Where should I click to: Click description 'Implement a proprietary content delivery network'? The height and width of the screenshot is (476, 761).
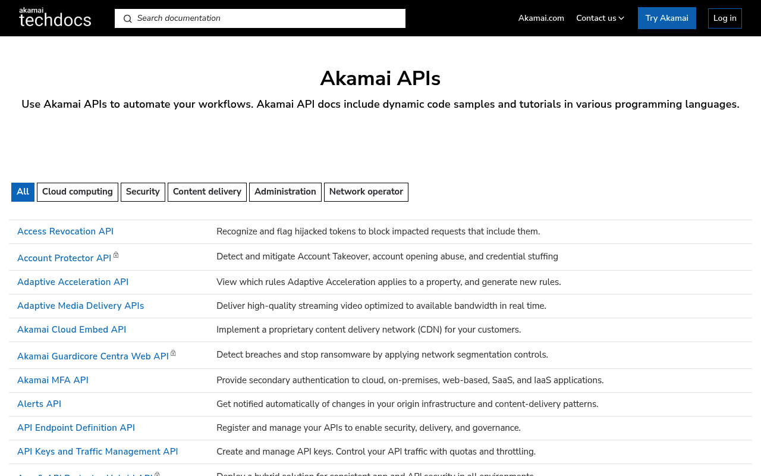click(x=369, y=330)
